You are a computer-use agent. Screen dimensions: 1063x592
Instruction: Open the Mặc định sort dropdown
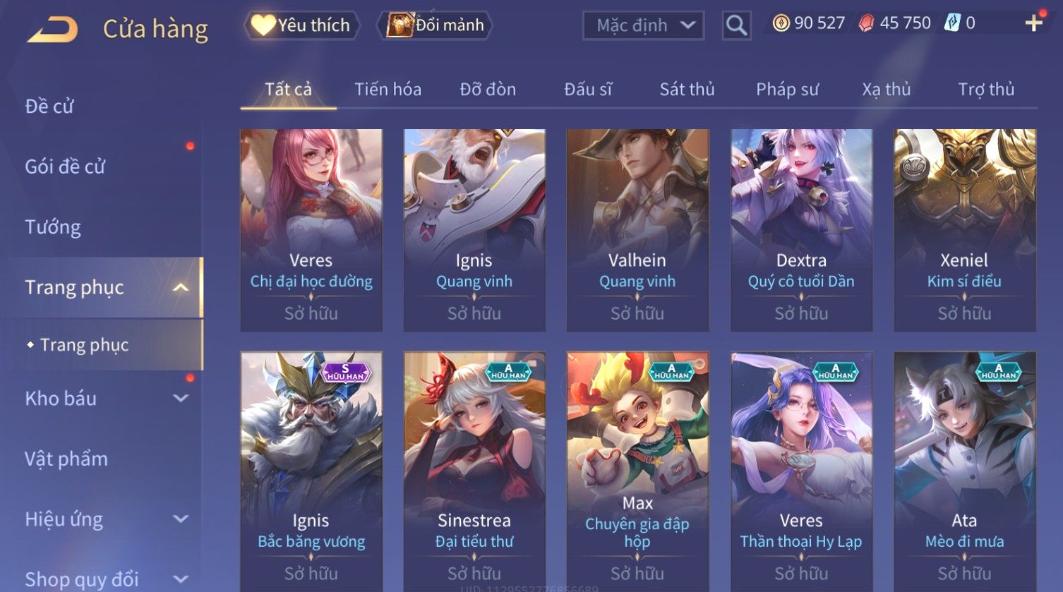click(x=643, y=26)
